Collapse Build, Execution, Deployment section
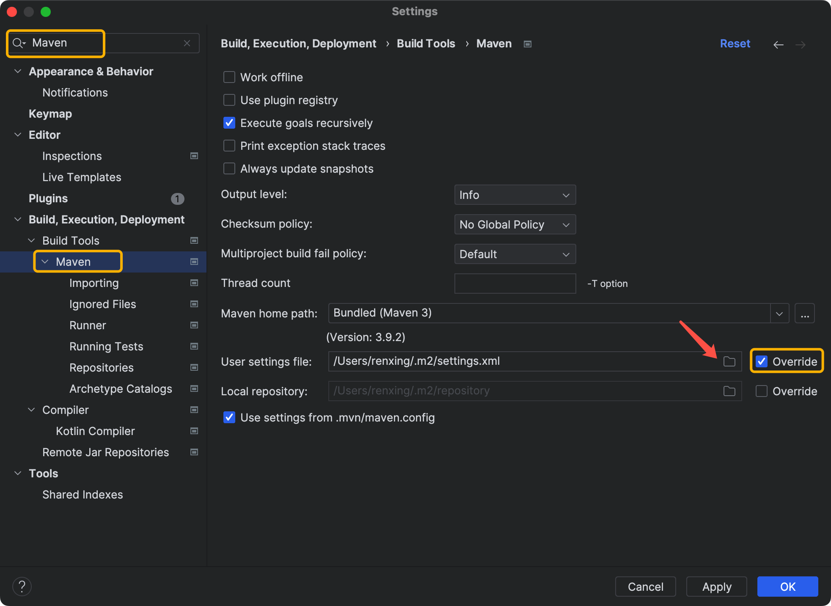Screen dimensions: 831x606 point(18,219)
